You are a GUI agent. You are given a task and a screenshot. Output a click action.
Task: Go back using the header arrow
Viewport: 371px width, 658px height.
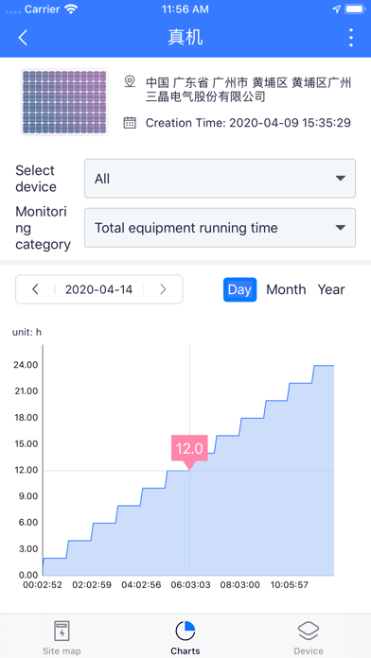23,38
